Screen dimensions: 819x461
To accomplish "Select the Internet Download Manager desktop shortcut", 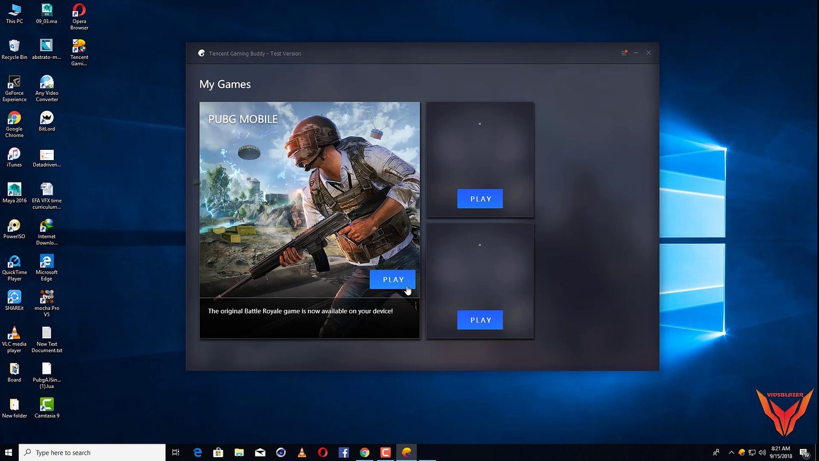I will [47, 232].
